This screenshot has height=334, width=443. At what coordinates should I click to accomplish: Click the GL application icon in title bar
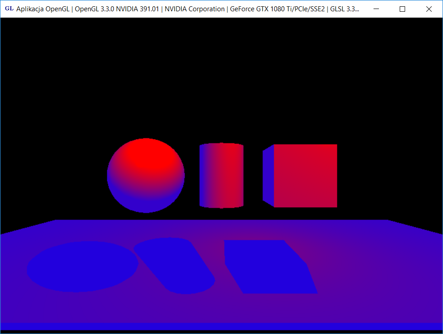coord(9,9)
